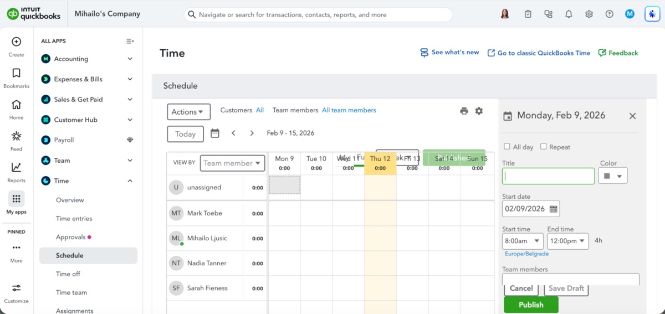Open My apps grid icon
The height and width of the screenshot is (314, 665).
point(16,199)
